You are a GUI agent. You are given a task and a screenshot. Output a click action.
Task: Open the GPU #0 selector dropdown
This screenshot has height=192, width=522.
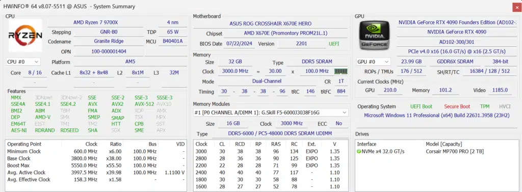coord(374,62)
